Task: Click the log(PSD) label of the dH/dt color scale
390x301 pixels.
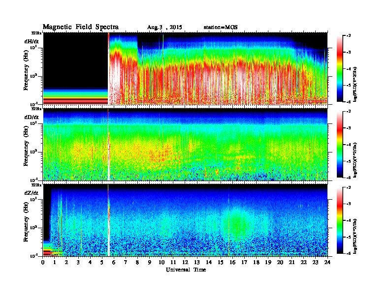Action: tap(355, 84)
